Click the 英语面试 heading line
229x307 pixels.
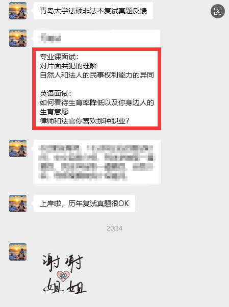coord(56,93)
